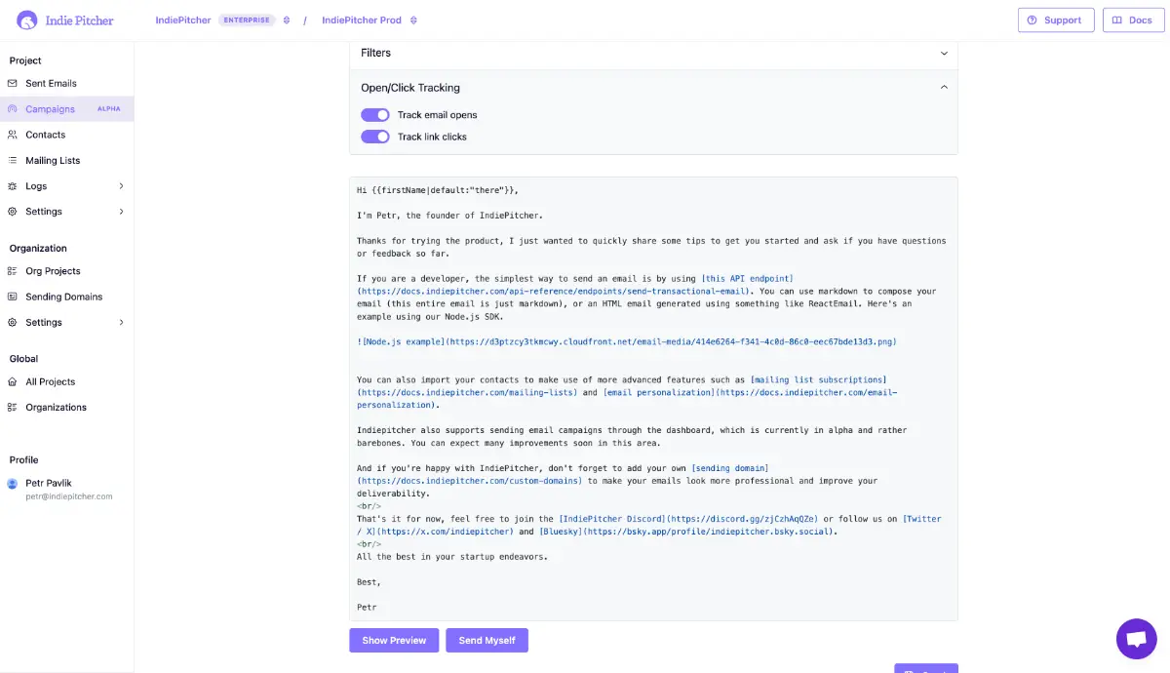Click the Mailing Lists list icon
This screenshot has height=673, width=1170.
[13, 160]
